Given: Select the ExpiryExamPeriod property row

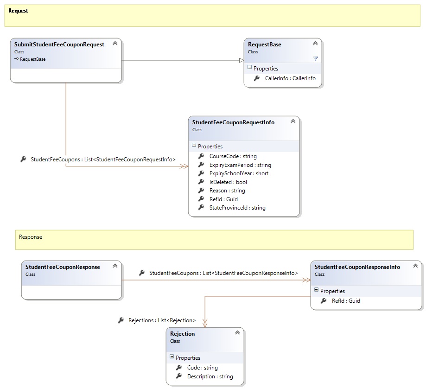Looking at the screenshot, I should point(240,165).
